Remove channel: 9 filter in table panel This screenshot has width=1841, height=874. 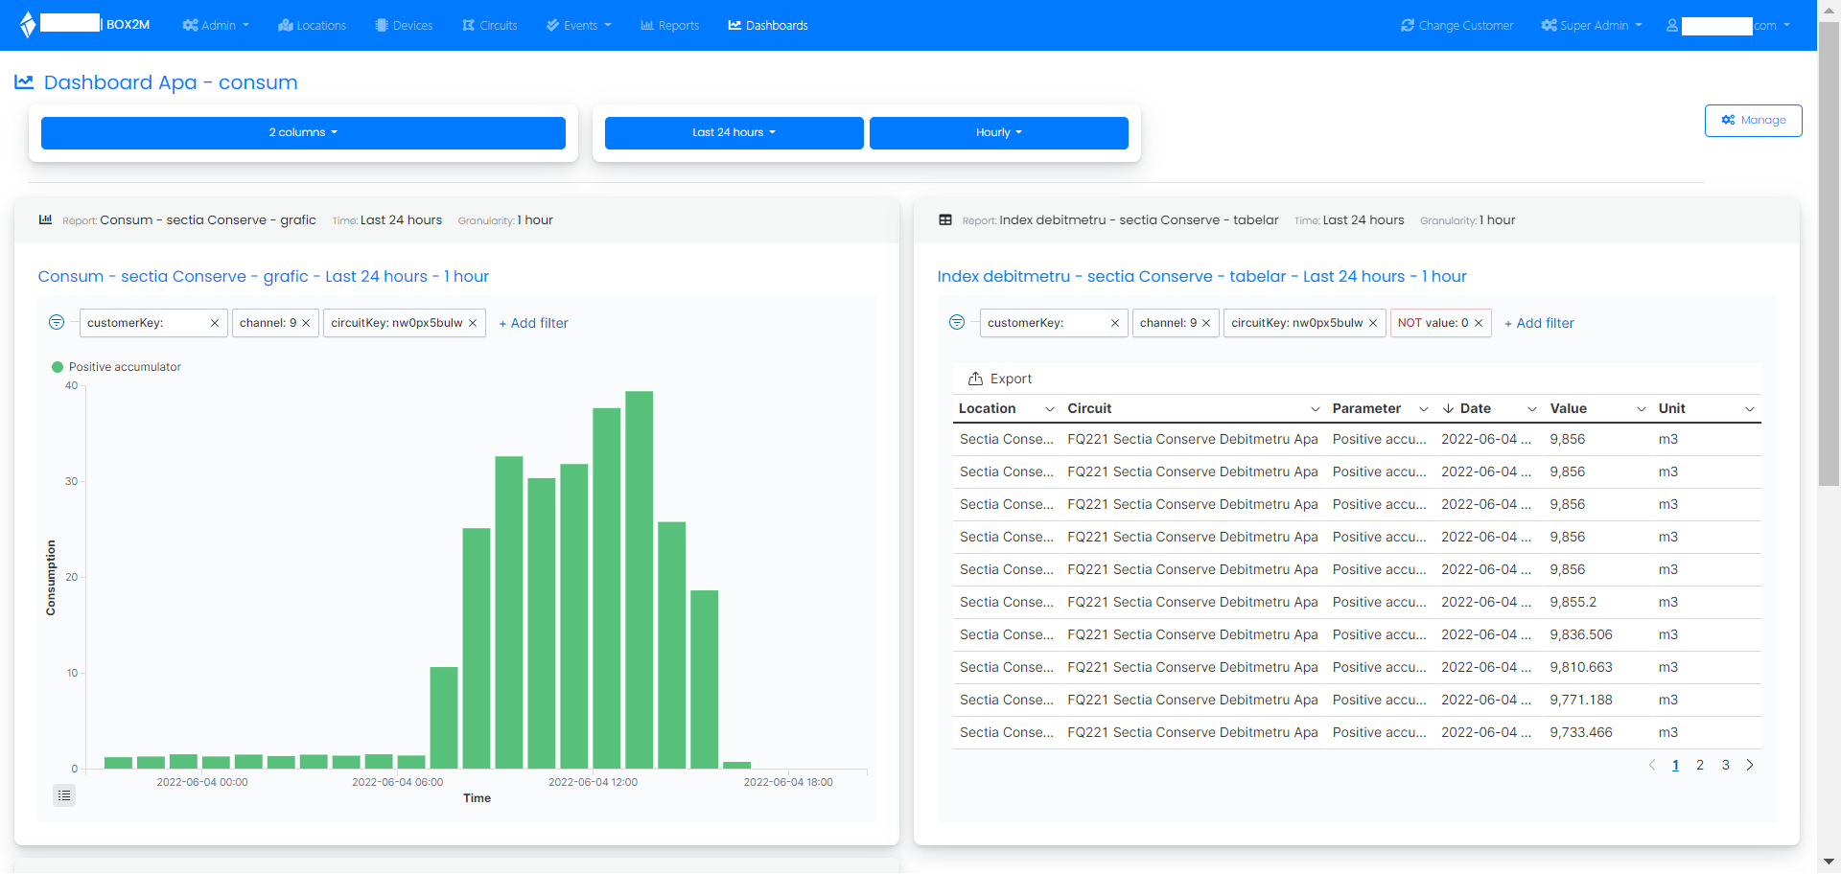(x=1206, y=324)
